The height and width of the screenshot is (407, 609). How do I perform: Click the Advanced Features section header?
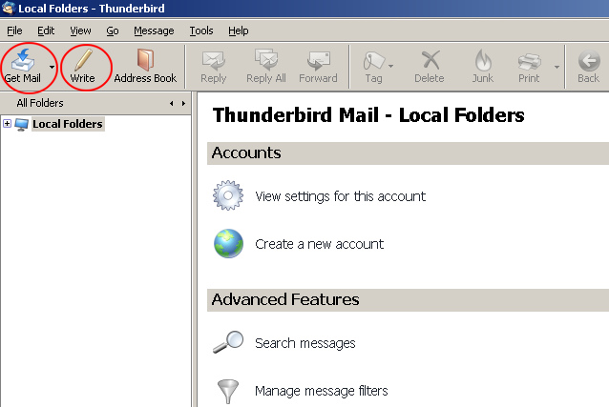408,300
